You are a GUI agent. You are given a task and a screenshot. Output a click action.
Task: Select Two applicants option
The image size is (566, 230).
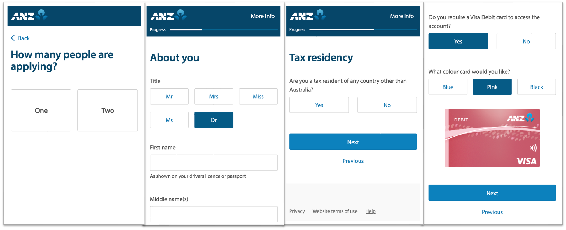point(107,110)
